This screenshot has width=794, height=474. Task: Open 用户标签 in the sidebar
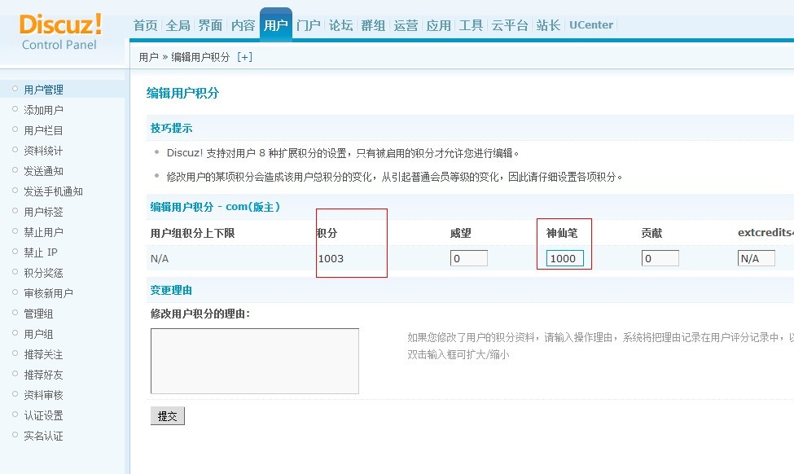pos(43,212)
